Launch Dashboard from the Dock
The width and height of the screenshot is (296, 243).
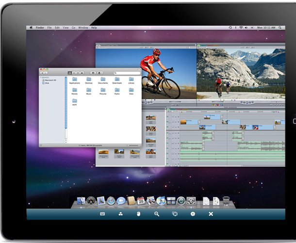point(91,201)
